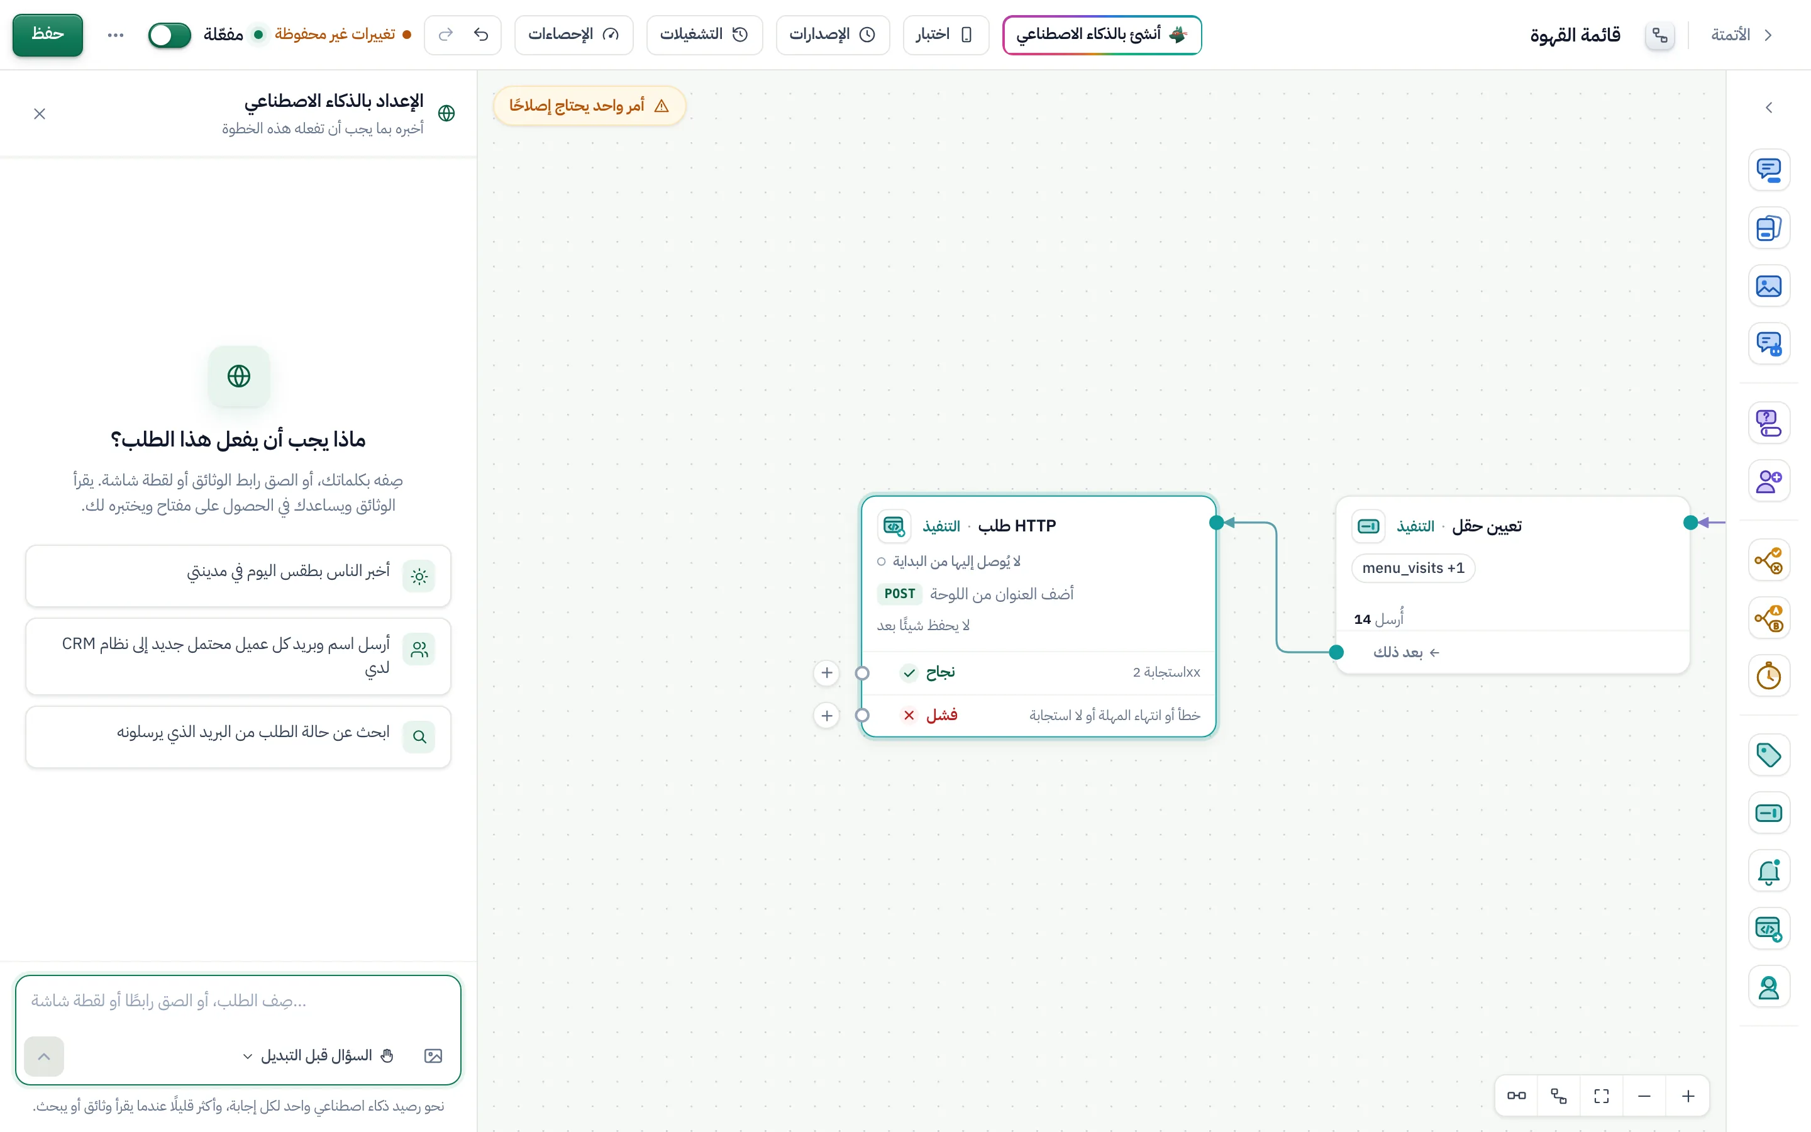Screen dimensions: 1811x1132
Task: Click the fit-to-screen canvas icon
Action: point(1602,1096)
